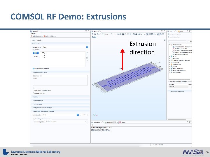210x157 pixels.
Task: Click the Zoom In icon in Graphics toolbar
Action: click(92, 34)
